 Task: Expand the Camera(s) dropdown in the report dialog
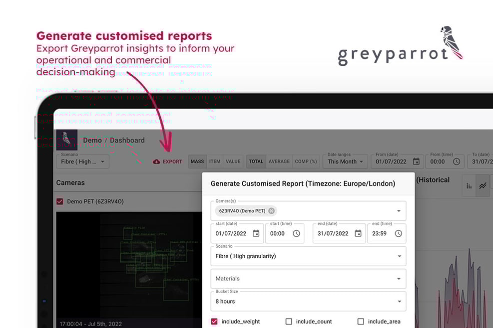point(399,211)
